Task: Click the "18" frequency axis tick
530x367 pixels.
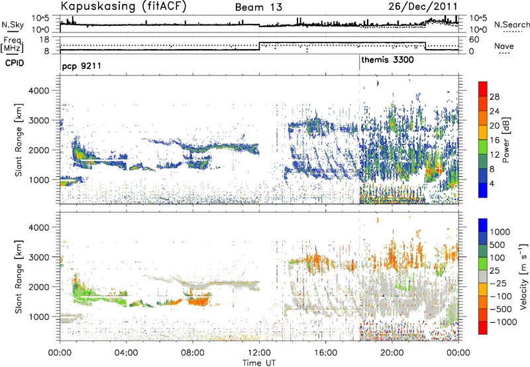Action: click(44, 40)
